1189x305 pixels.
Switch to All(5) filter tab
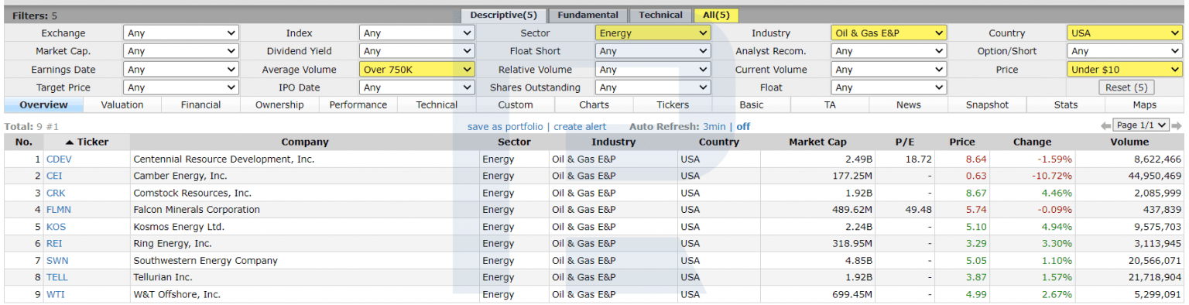tap(716, 15)
